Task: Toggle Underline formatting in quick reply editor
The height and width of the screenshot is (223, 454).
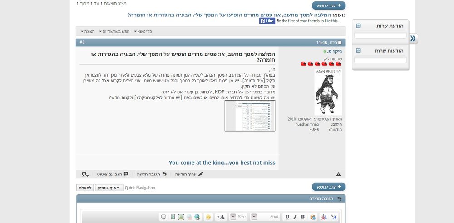Action: click(287, 217)
